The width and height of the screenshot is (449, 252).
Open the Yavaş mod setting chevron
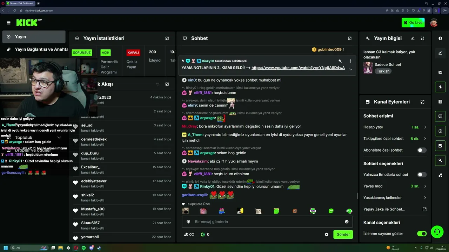point(425,186)
